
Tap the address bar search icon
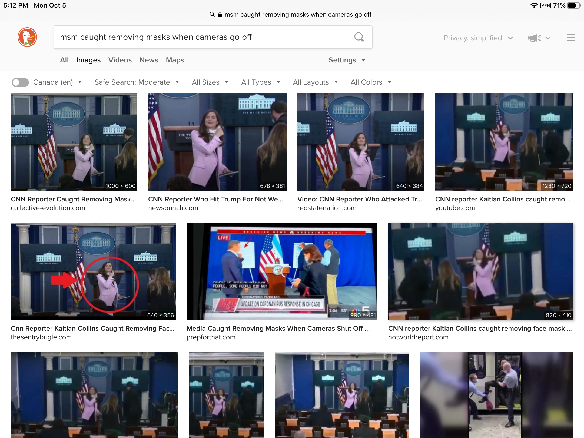(x=212, y=14)
